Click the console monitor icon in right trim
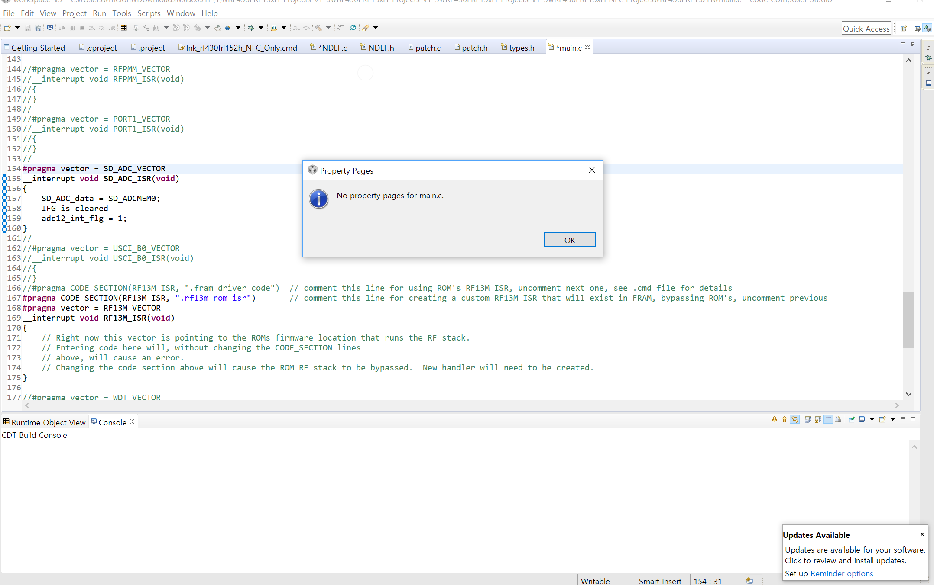Viewport: 934px width, 585px height. click(928, 83)
